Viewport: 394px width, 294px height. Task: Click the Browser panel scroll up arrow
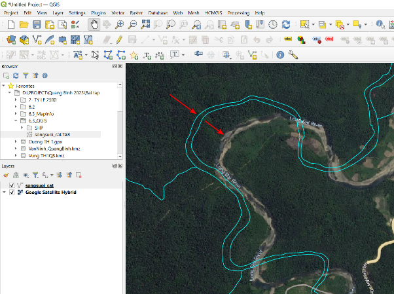coord(120,84)
